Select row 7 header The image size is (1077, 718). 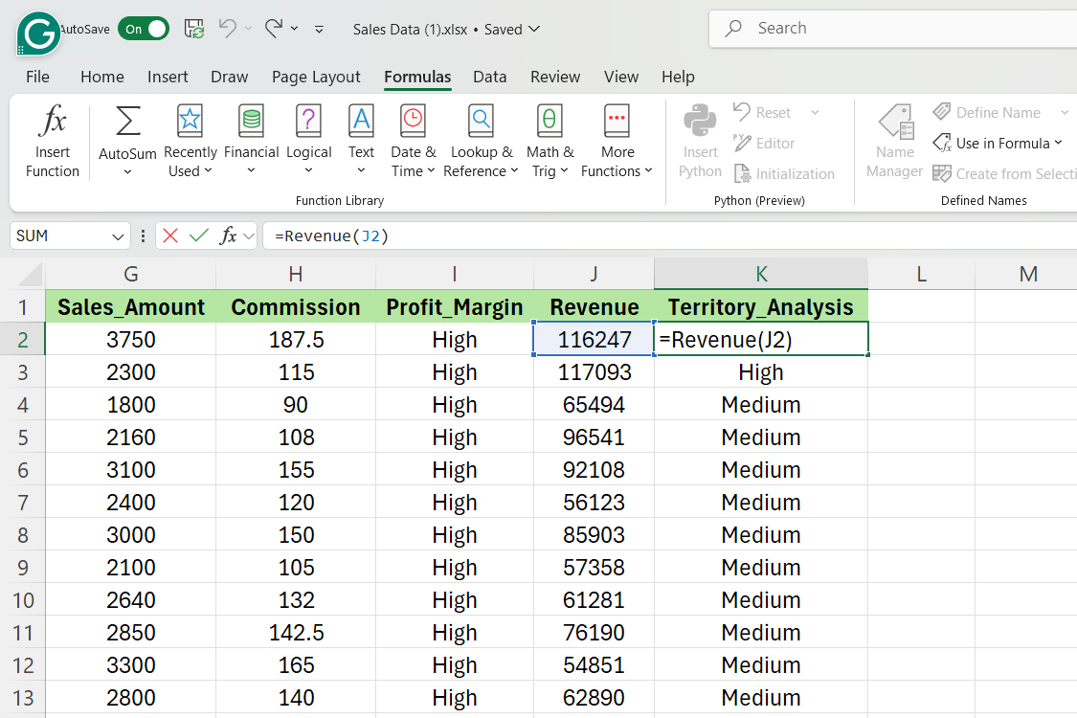point(23,503)
